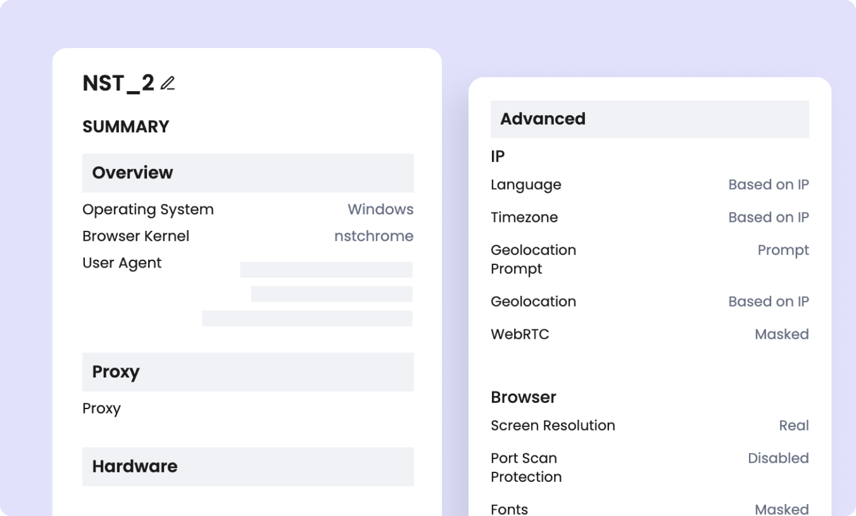Set Screen Resolution to Real

point(794,425)
